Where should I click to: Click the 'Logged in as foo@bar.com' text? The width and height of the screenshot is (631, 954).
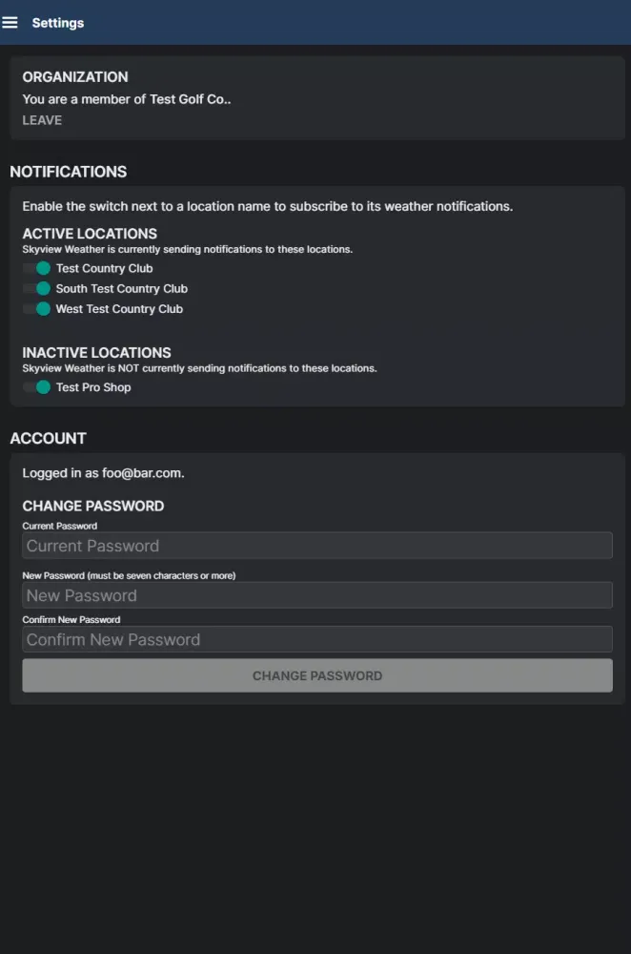(x=103, y=472)
